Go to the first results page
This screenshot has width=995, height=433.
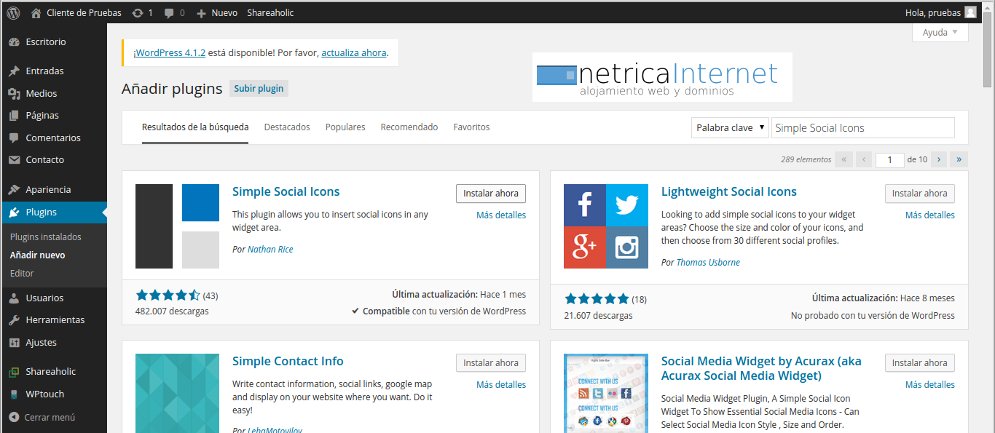point(844,159)
